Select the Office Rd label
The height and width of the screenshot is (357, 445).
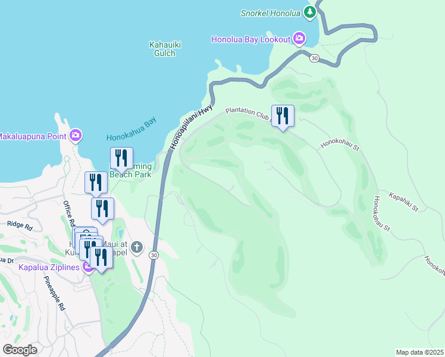[x=69, y=213]
